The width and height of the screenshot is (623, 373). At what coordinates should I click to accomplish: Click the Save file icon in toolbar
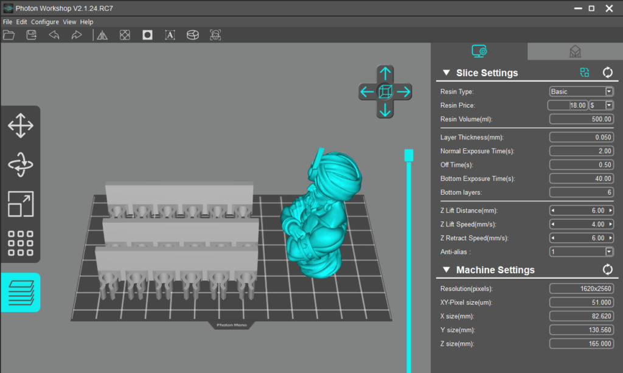(x=31, y=35)
